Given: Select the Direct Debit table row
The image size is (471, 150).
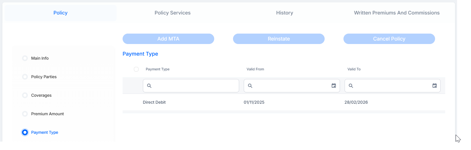Looking at the screenshot, I should pos(284,102).
